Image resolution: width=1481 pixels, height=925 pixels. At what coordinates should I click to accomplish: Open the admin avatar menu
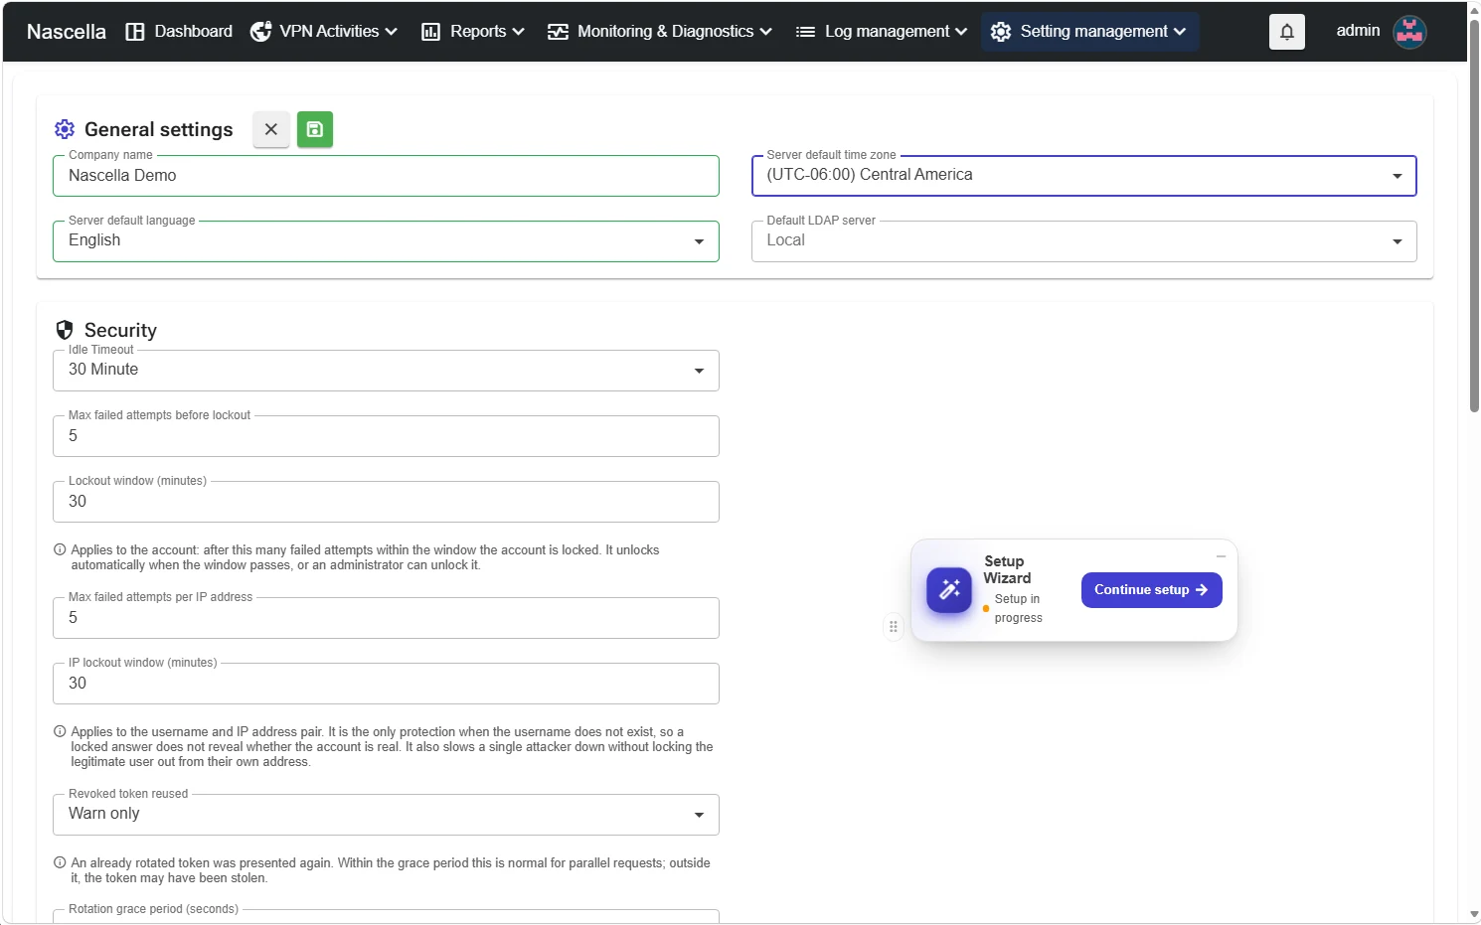(x=1409, y=32)
